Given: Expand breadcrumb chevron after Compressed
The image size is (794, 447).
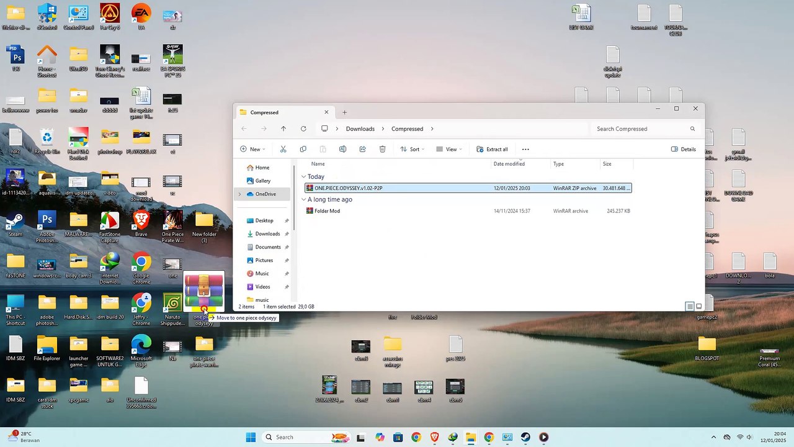Looking at the screenshot, I should 432,129.
